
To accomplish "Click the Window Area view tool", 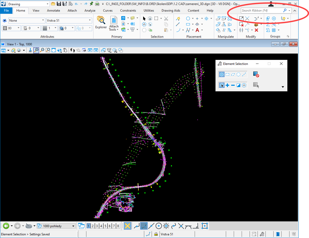I will pos(48,50).
